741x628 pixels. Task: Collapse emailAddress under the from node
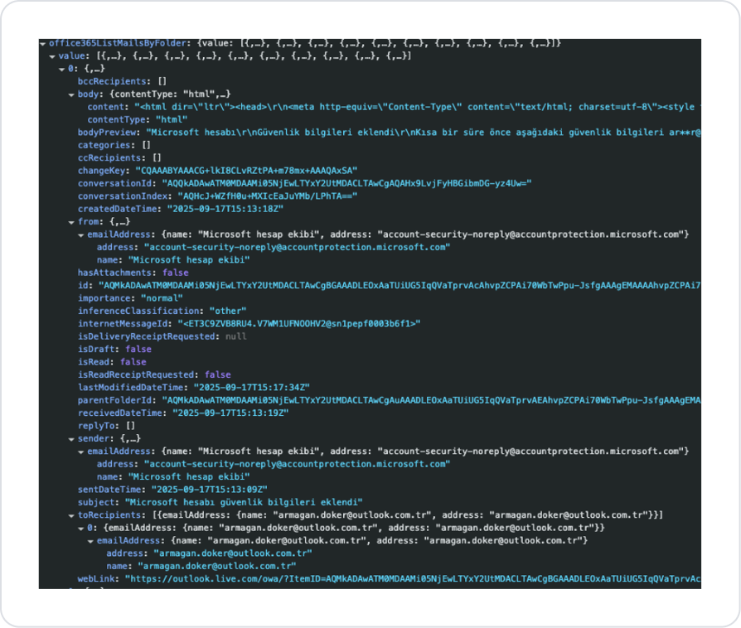coord(80,235)
